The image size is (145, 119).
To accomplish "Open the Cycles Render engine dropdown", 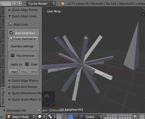I will pyautogui.click(x=41, y=4).
